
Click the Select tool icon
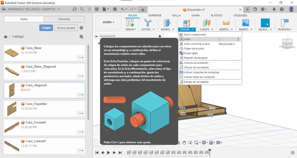tap(265, 23)
